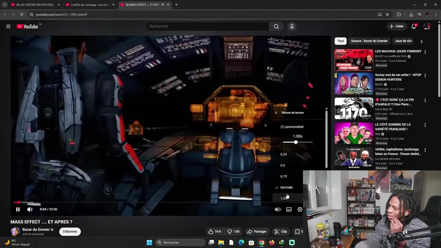Viewport: 441px width, 248px height.
Task: Select the Jeux de rôle chip
Action: tap(403, 41)
